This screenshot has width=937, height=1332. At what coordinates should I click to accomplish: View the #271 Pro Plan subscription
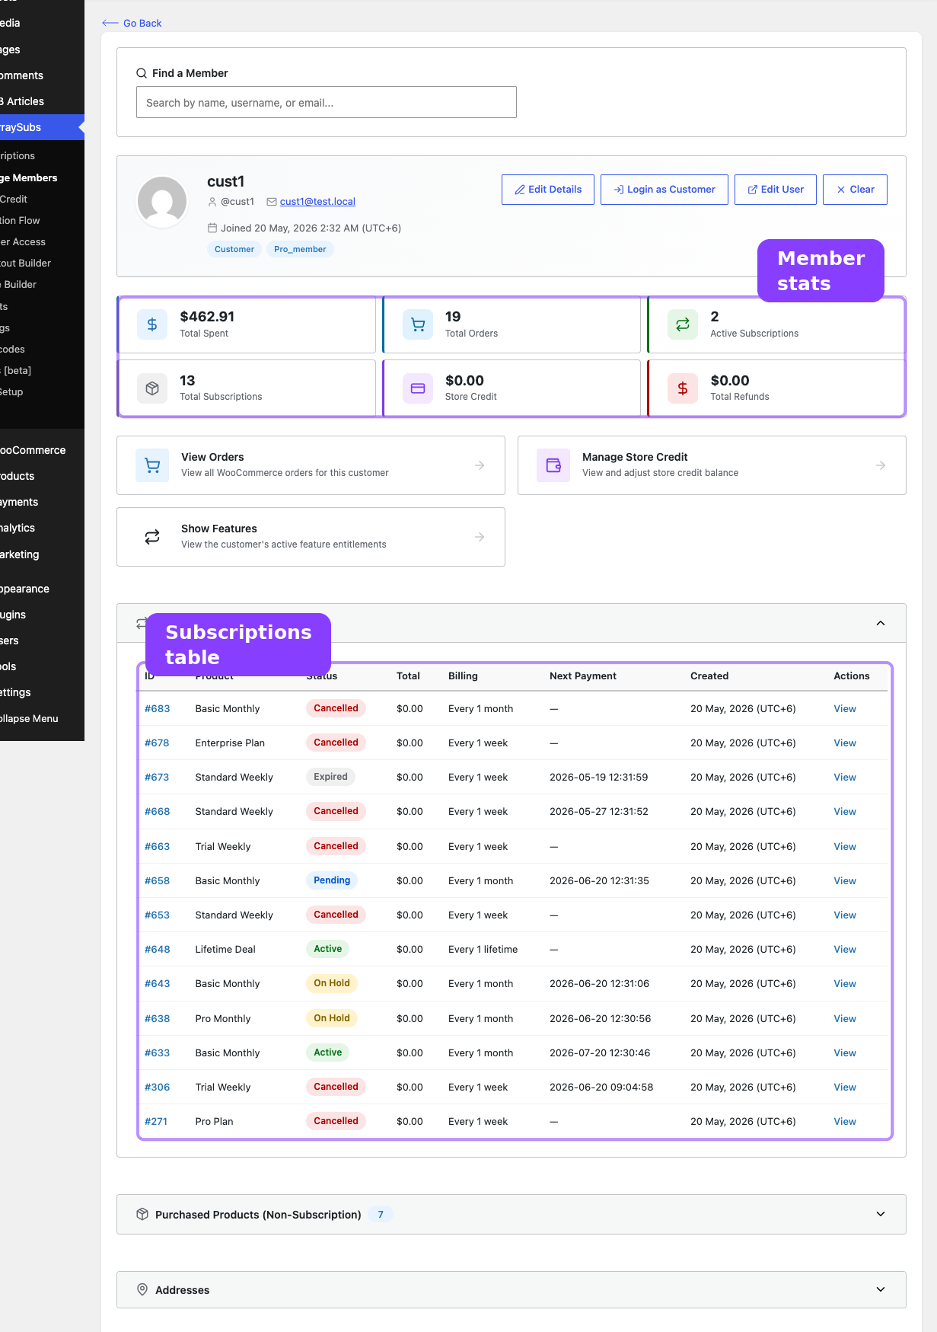845,1121
